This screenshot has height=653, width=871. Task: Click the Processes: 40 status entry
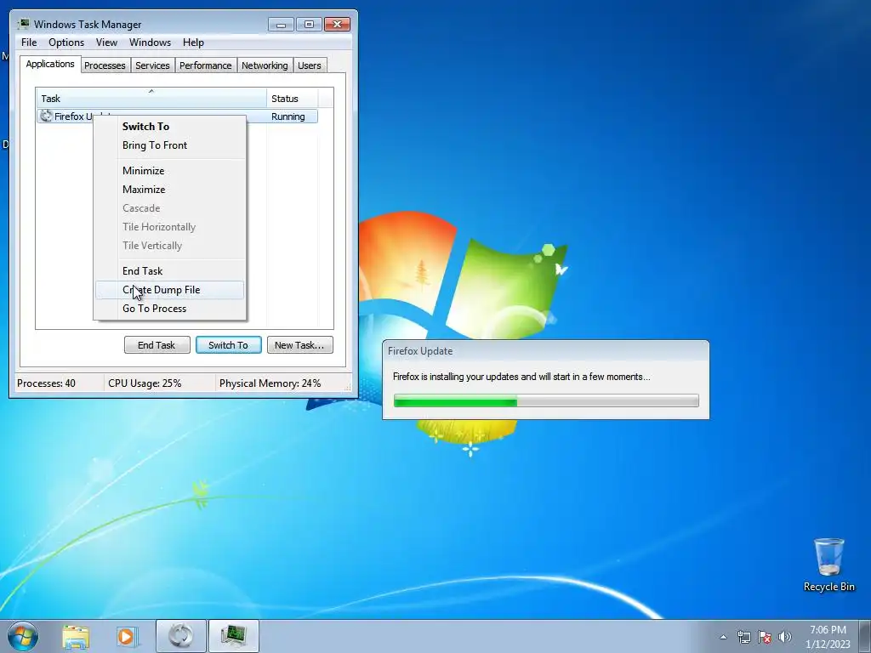[x=46, y=383]
